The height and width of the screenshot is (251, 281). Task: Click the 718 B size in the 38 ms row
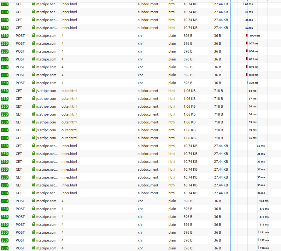[x=219, y=91]
